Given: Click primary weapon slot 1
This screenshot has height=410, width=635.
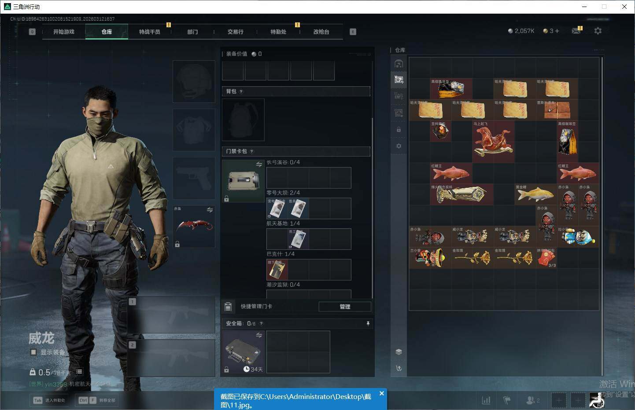Looking at the screenshot, I should point(171,315).
